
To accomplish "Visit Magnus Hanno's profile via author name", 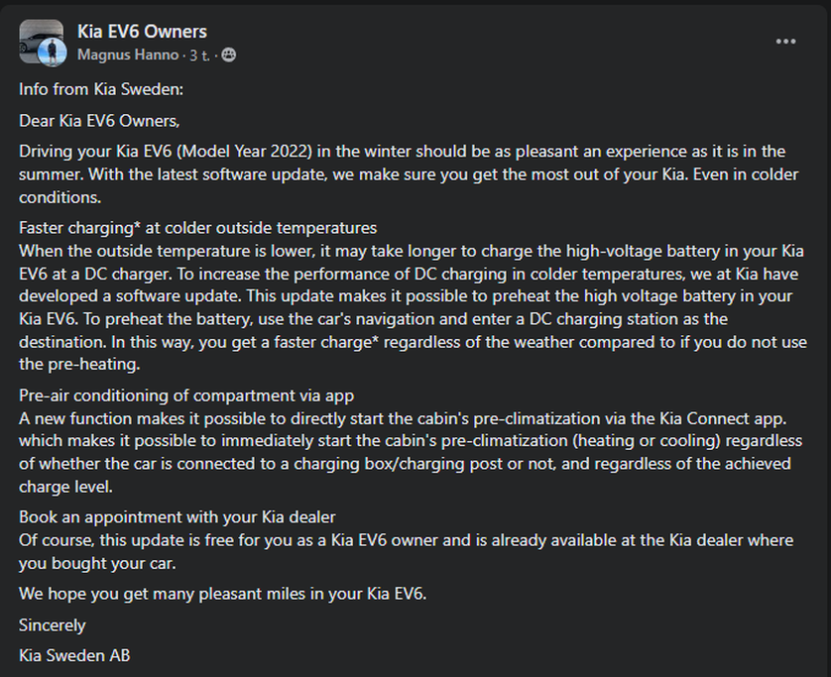I will pos(128,55).
